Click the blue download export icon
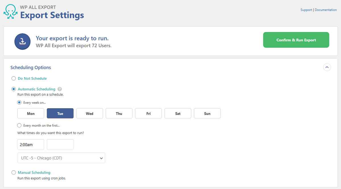The width and height of the screenshot is (341, 189). point(22,41)
